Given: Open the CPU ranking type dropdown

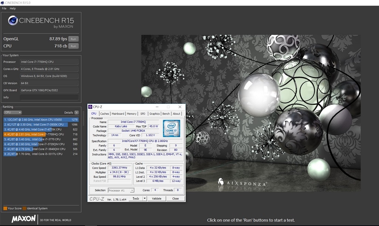Looking at the screenshot, I should 13,113.
